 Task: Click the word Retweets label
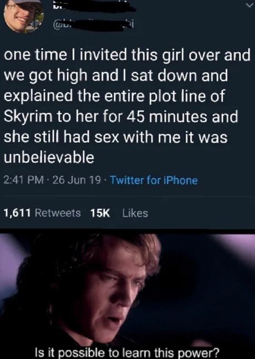[58, 213]
